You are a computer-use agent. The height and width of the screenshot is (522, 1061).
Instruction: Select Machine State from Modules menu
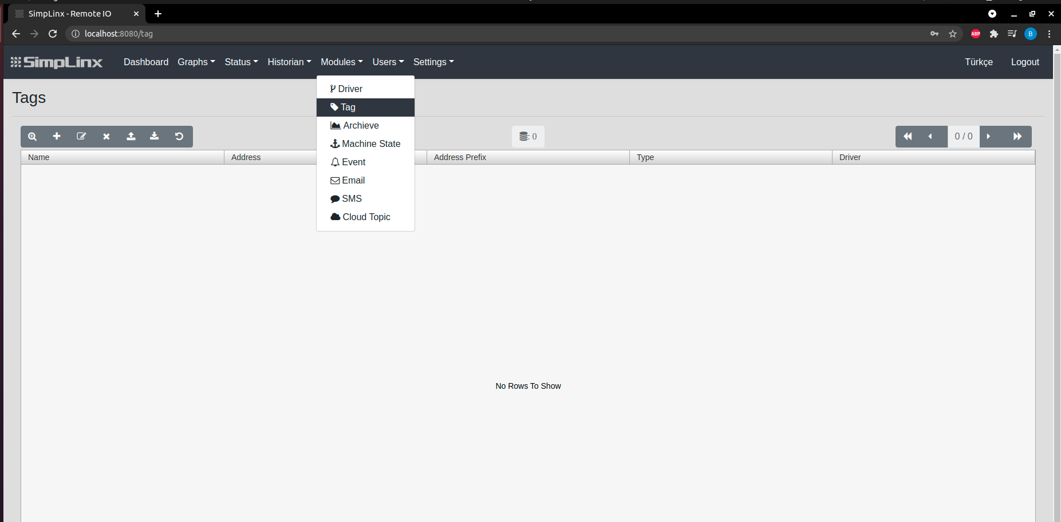point(365,144)
